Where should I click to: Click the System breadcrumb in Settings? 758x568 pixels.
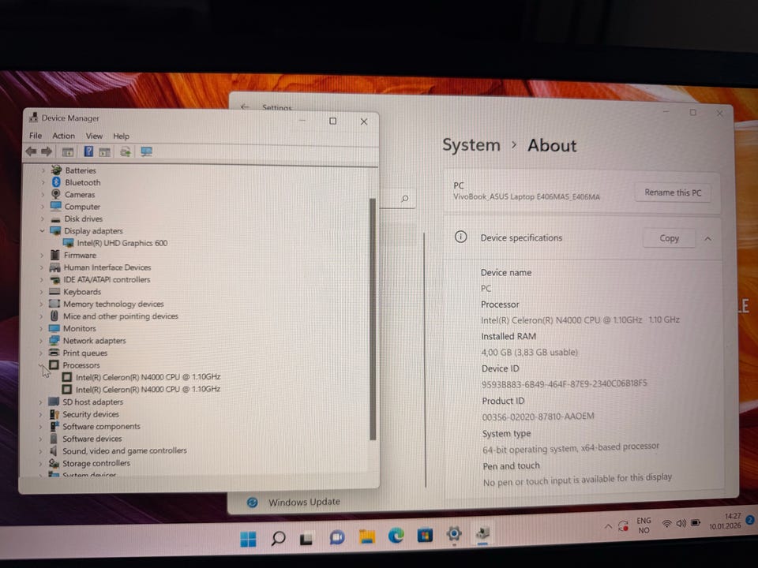[471, 145]
